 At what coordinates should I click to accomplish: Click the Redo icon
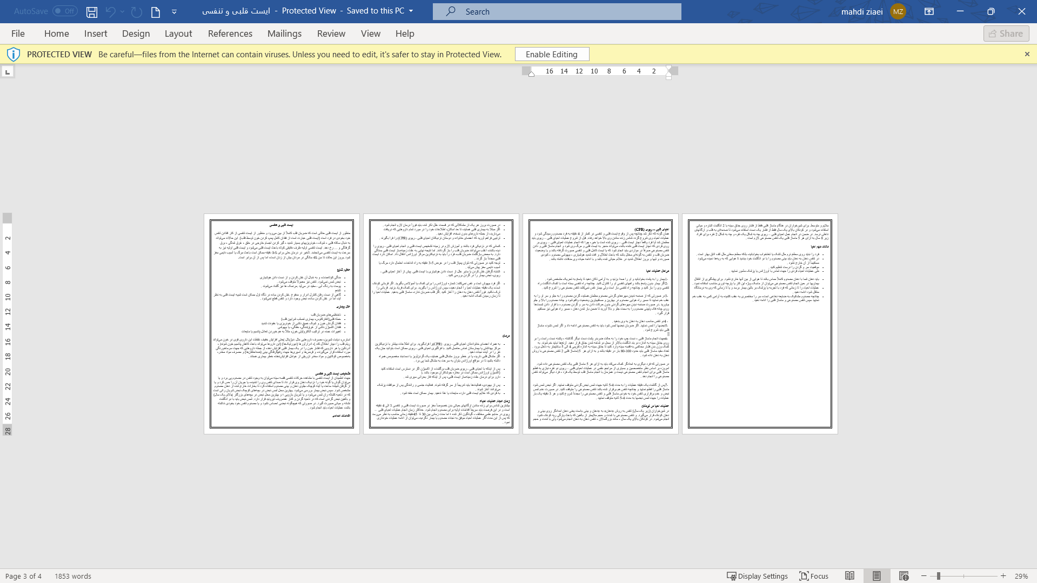click(137, 11)
